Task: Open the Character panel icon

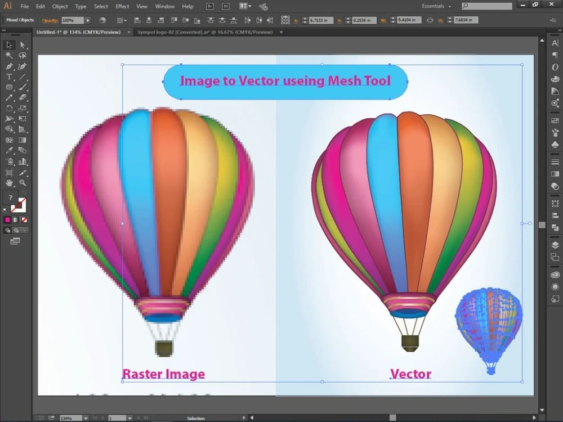Action: (x=555, y=43)
